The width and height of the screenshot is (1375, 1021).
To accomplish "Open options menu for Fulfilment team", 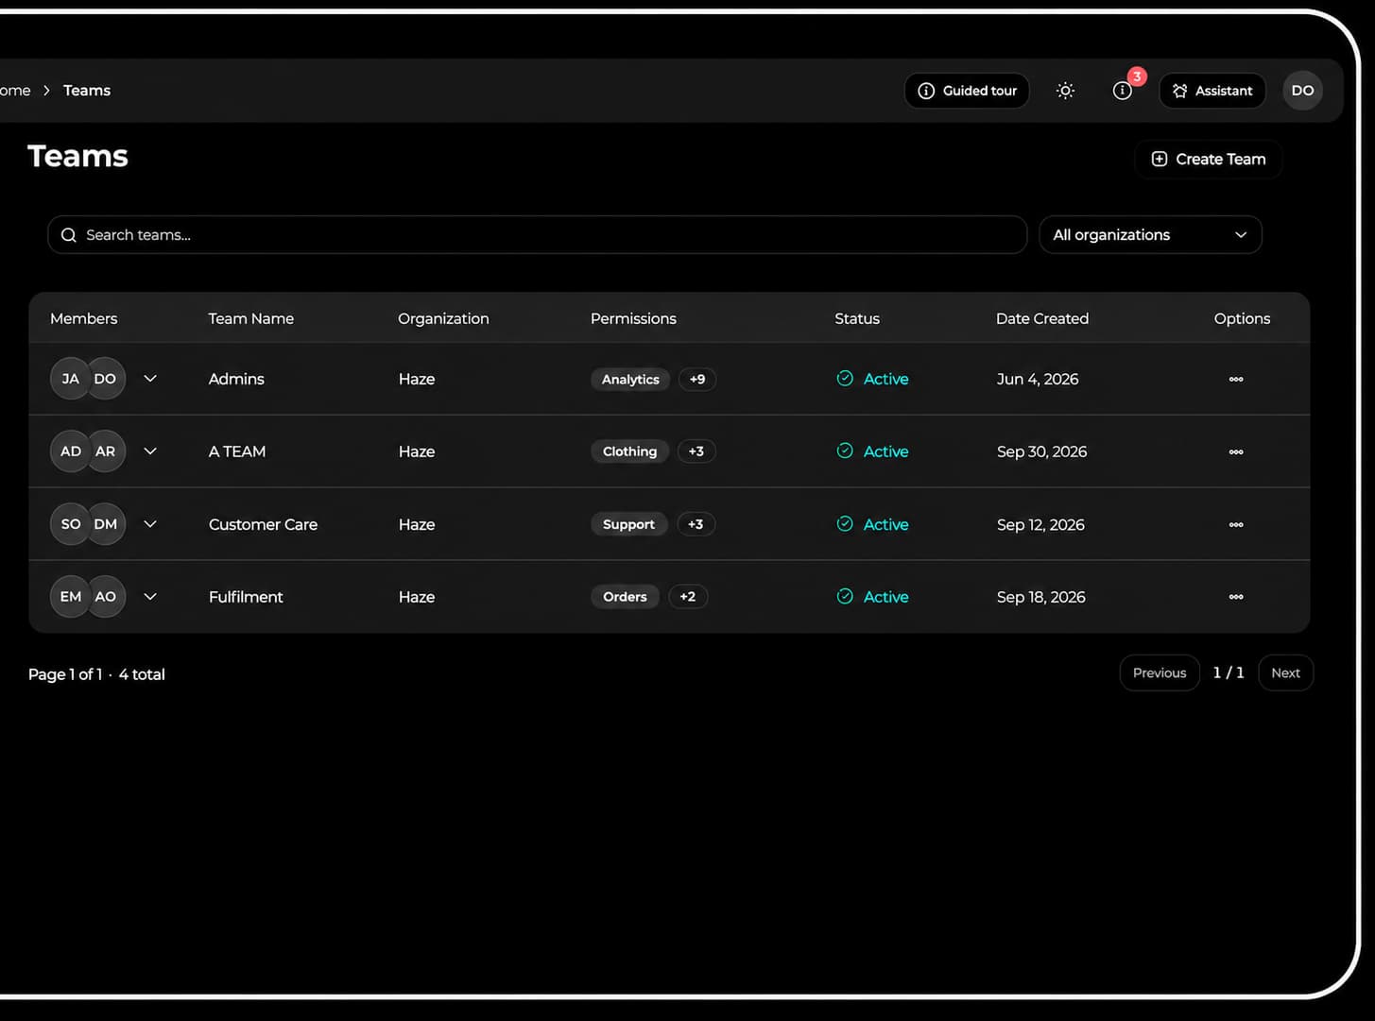I will click(1236, 597).
